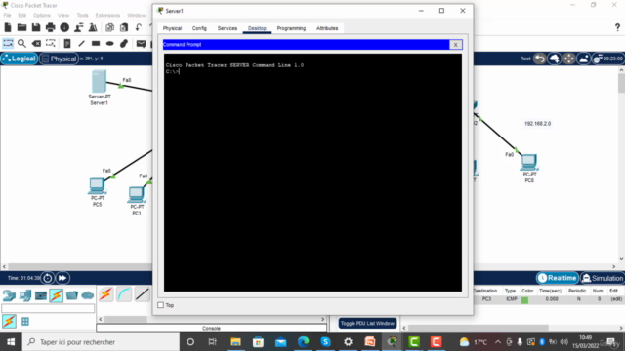Switch to the Physical workspace view
625x351 pixels.
coord(59,58)
